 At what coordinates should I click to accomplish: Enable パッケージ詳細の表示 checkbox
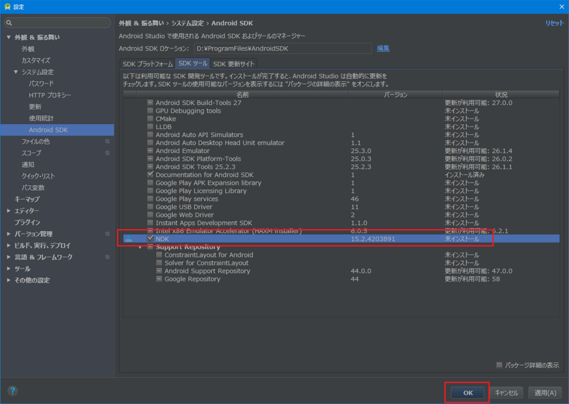(x=500, y=365)
